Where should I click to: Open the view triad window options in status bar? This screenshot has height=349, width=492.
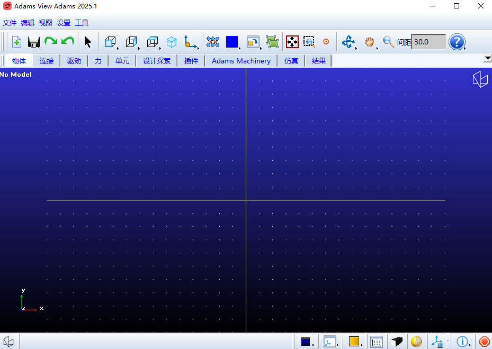point(330,342)
